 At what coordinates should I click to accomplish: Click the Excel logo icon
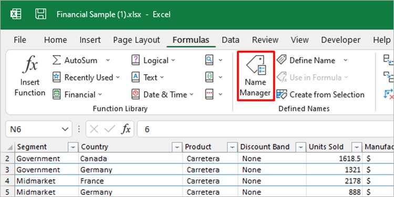point(16,14)
